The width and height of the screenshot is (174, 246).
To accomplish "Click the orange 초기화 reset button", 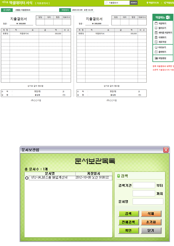I will pyautogui.click(x=151, y=222).
